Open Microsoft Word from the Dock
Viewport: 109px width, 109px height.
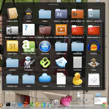20,104
